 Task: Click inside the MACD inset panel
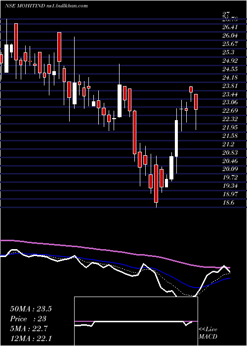136,321
